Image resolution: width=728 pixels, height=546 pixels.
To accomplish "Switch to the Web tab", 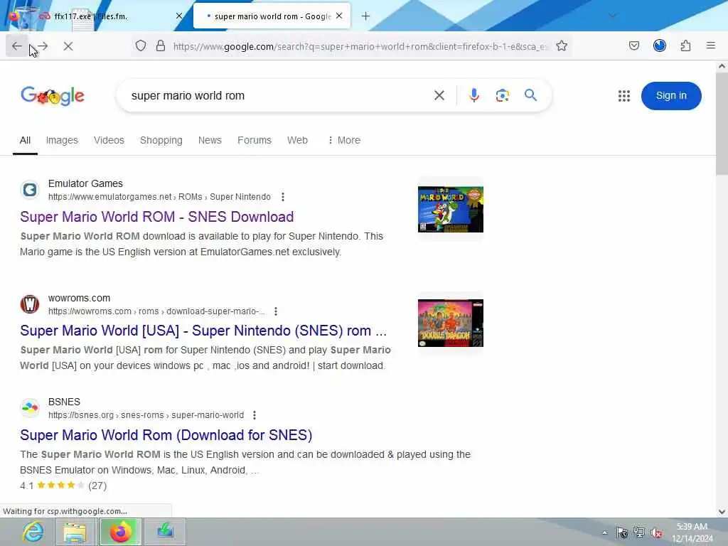I will [x=297, y=140].
